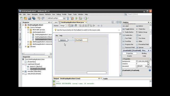Select jTextField1 on the design canvas
Screen dimensions: 170x96
coord(81,40)
